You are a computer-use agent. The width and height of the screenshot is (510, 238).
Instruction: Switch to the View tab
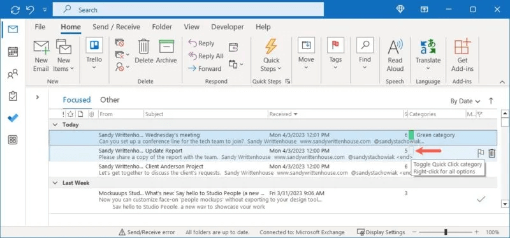pyautogui.click(x=192, y=27)
